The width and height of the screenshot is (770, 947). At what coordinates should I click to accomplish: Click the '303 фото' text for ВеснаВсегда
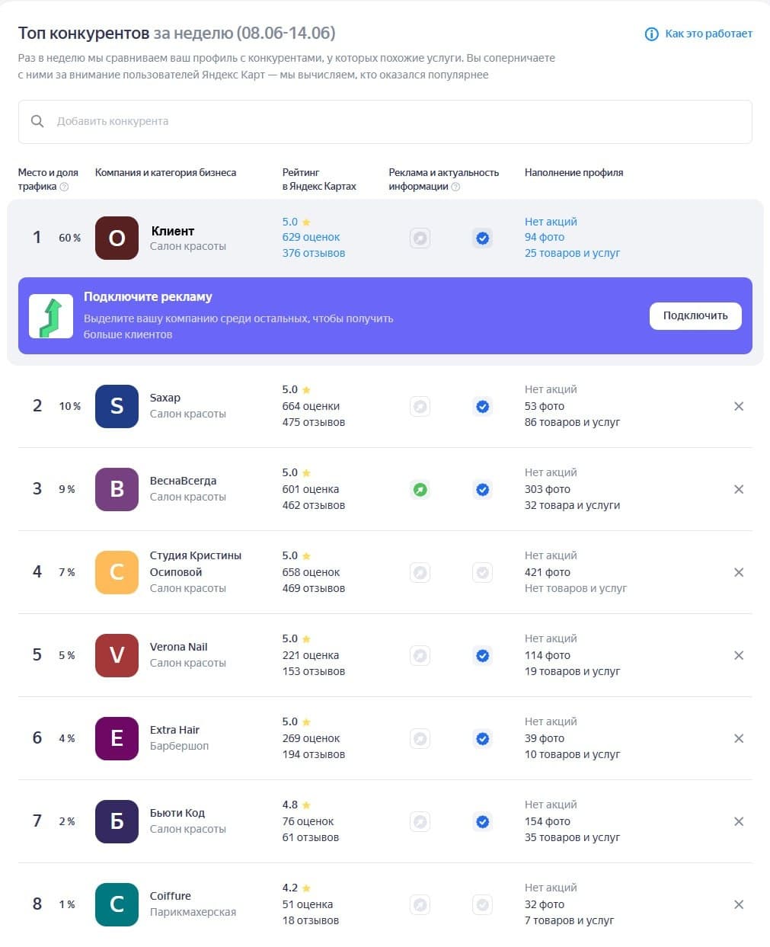point(548,489)
